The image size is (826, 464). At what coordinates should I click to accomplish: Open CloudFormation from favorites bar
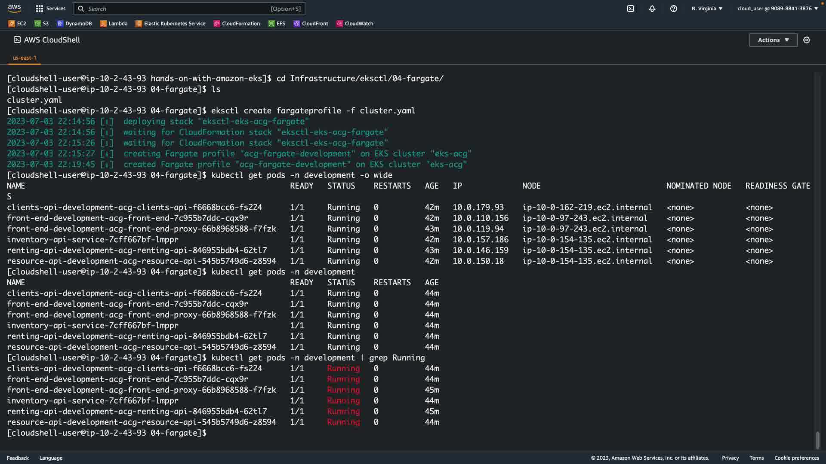[237, 24]
